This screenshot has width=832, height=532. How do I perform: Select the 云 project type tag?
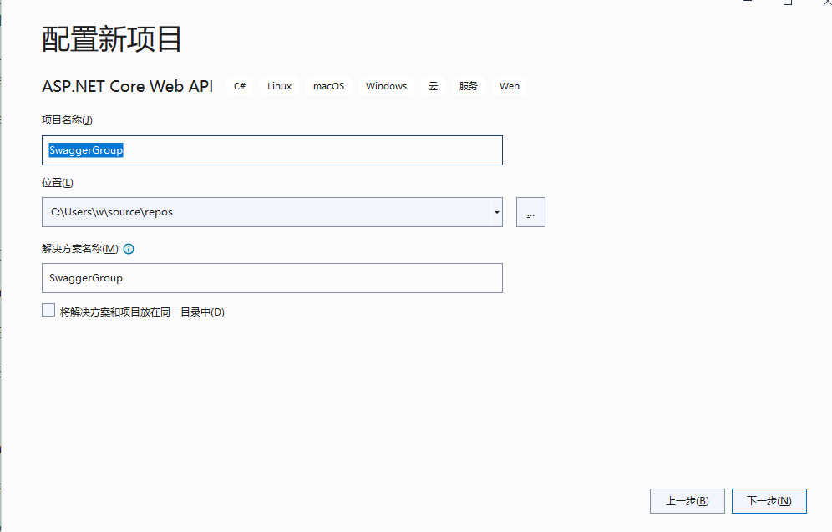433,86
